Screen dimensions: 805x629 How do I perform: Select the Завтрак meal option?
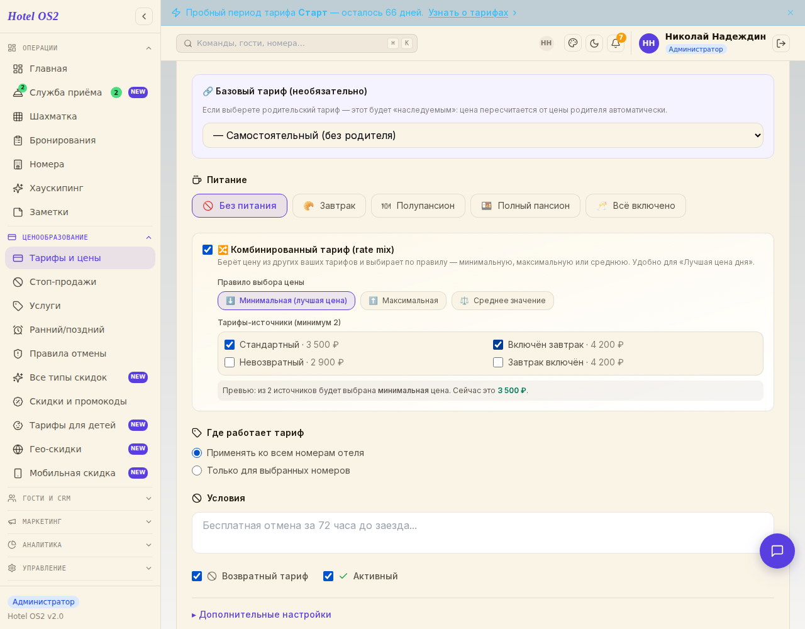[329, 206]
